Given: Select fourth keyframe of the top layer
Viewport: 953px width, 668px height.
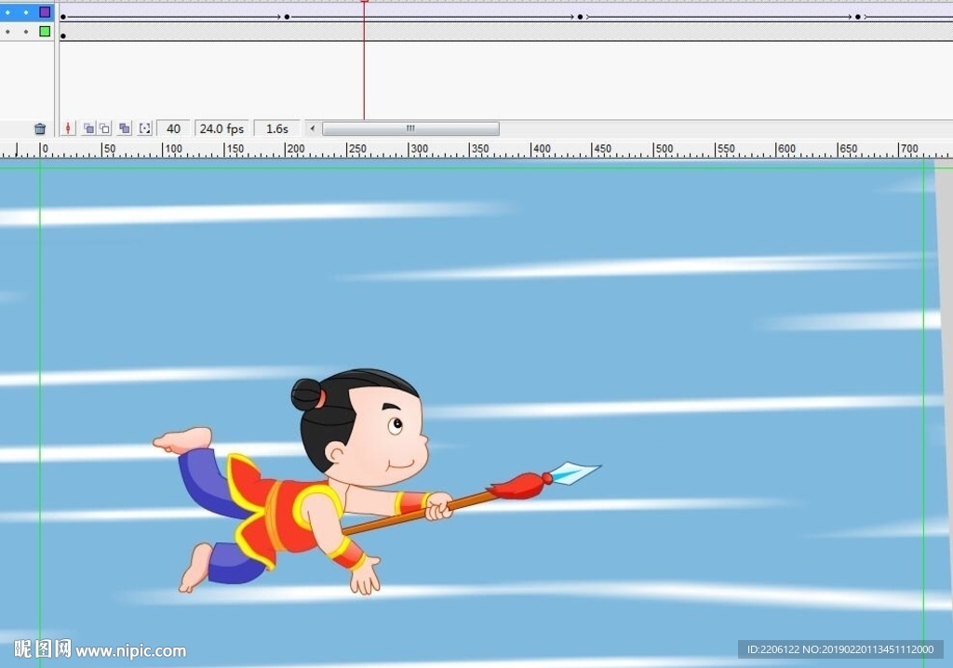Looking at the screenshot, I should tap(857, 17).
